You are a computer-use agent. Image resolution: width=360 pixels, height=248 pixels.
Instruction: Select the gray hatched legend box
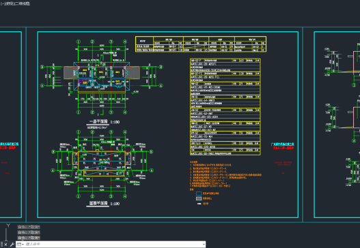tap(199, 198)
